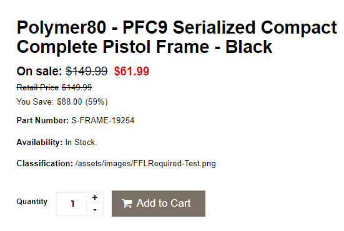Click the Retail Price $149.99 text
This screenshot has height=231, width=344.
coord(54,88)
